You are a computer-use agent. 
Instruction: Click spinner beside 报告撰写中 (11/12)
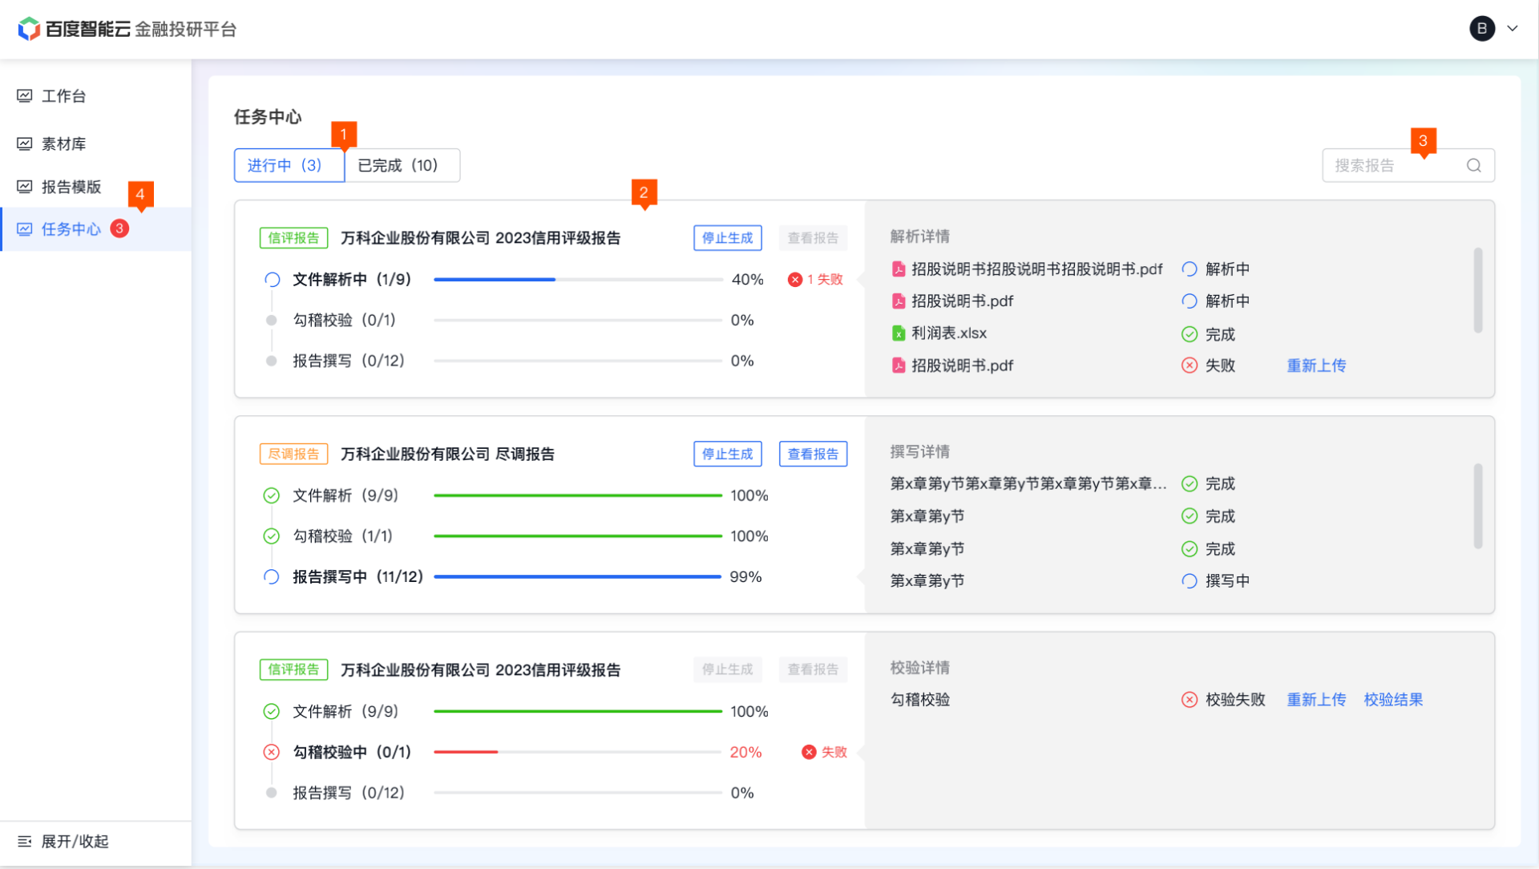[272, 576]
